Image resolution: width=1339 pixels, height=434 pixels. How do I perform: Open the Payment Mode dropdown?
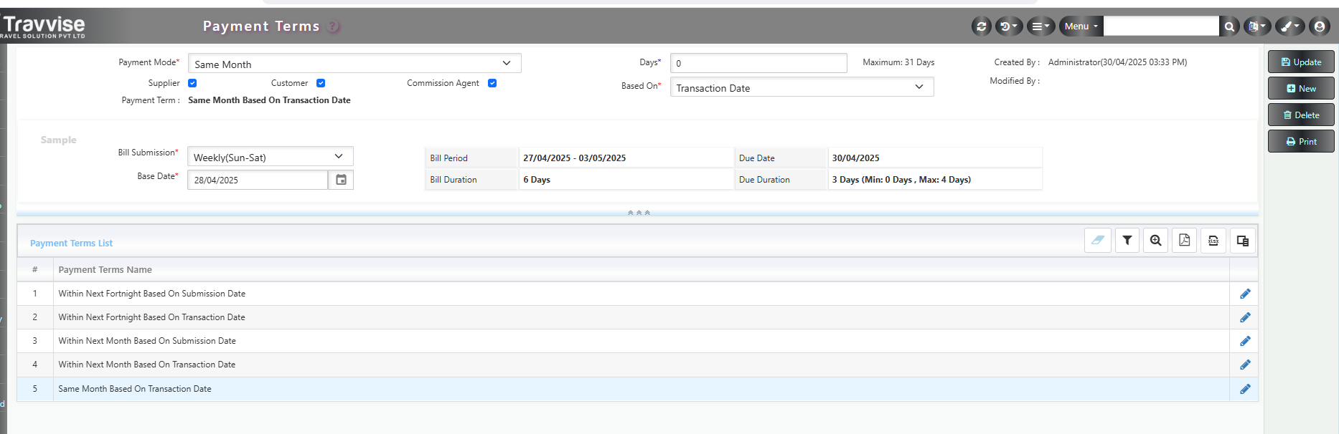point(354,64)
